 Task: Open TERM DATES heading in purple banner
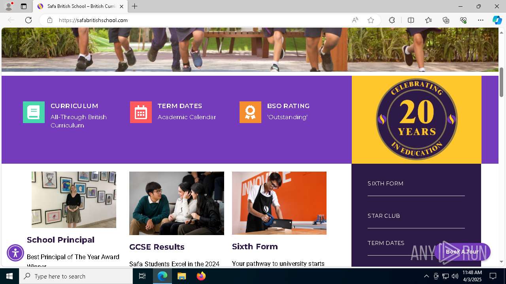pos(180,106)
